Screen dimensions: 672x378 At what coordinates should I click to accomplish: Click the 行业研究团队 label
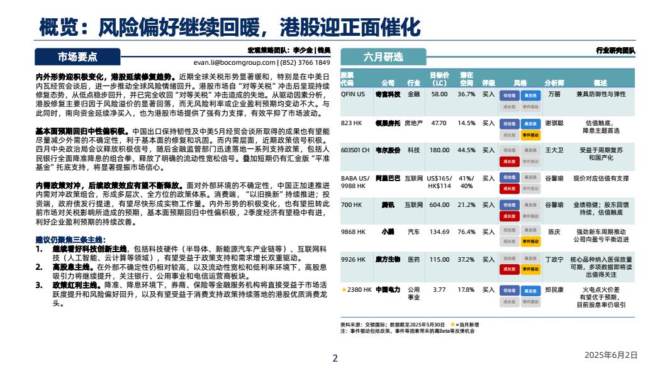(615, 50)
